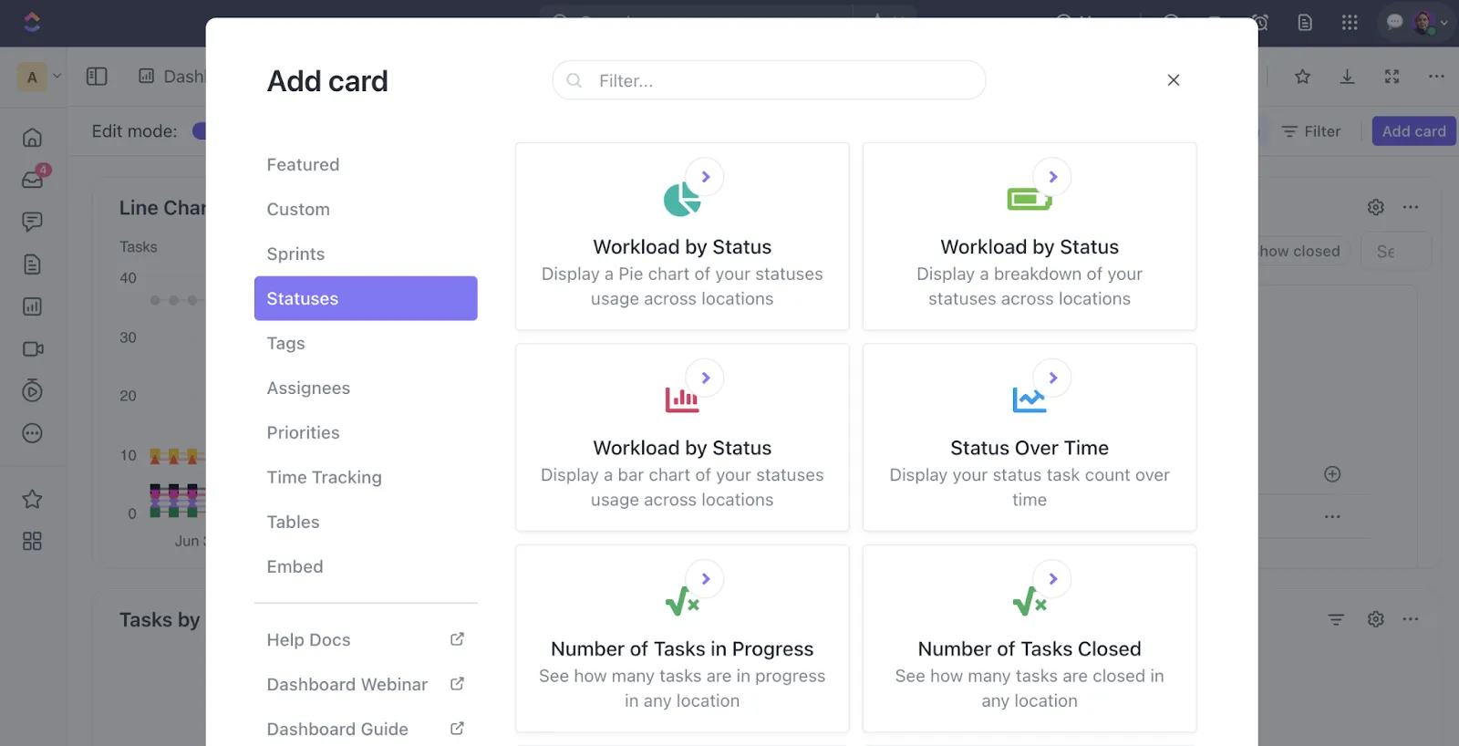
Task: Click the Filter search field
Action: pos(769,80)
